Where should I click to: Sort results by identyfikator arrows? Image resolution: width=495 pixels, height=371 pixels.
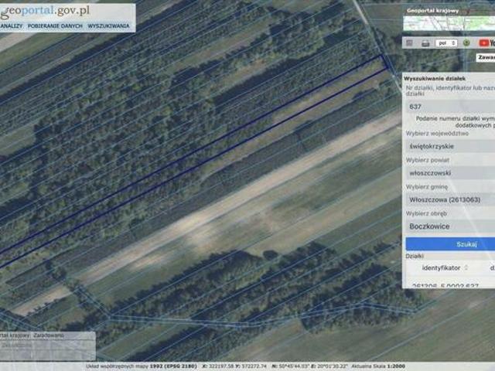tap(466, 267)
